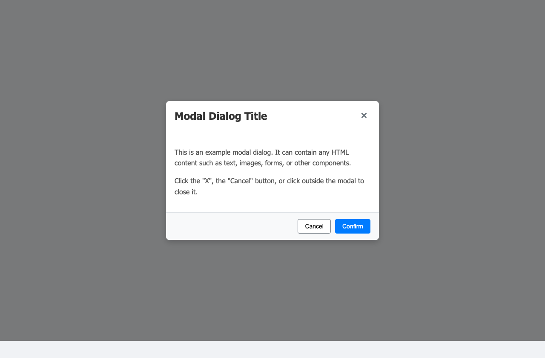Confirm the dialog with the primary button
Screen dimensions: 545x358
(x=353, y=226)
